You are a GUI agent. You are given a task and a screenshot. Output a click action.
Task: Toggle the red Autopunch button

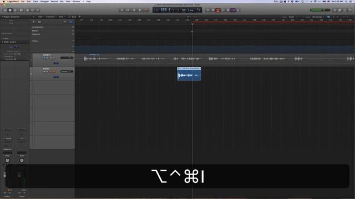tap(218, 10)
